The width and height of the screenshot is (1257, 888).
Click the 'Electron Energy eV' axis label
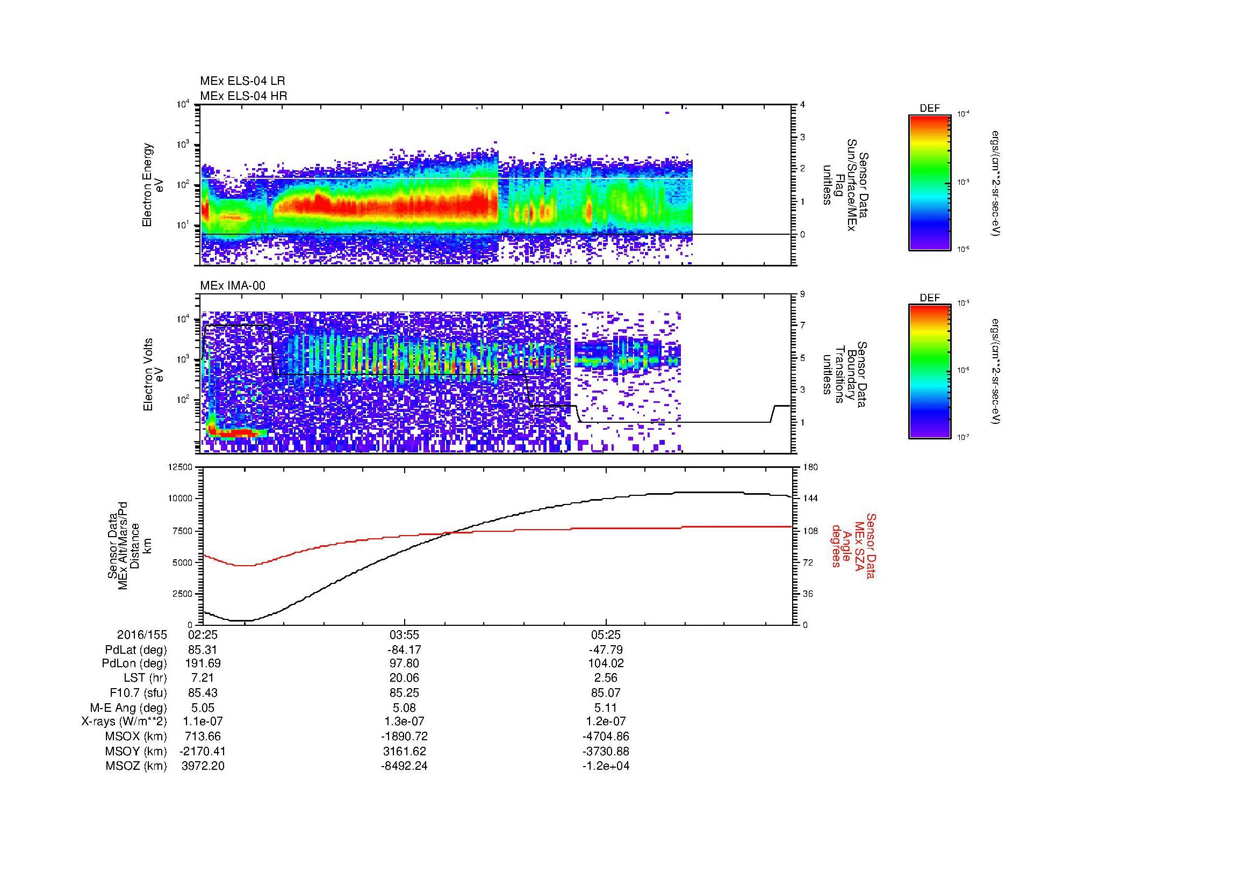[153, 185]
